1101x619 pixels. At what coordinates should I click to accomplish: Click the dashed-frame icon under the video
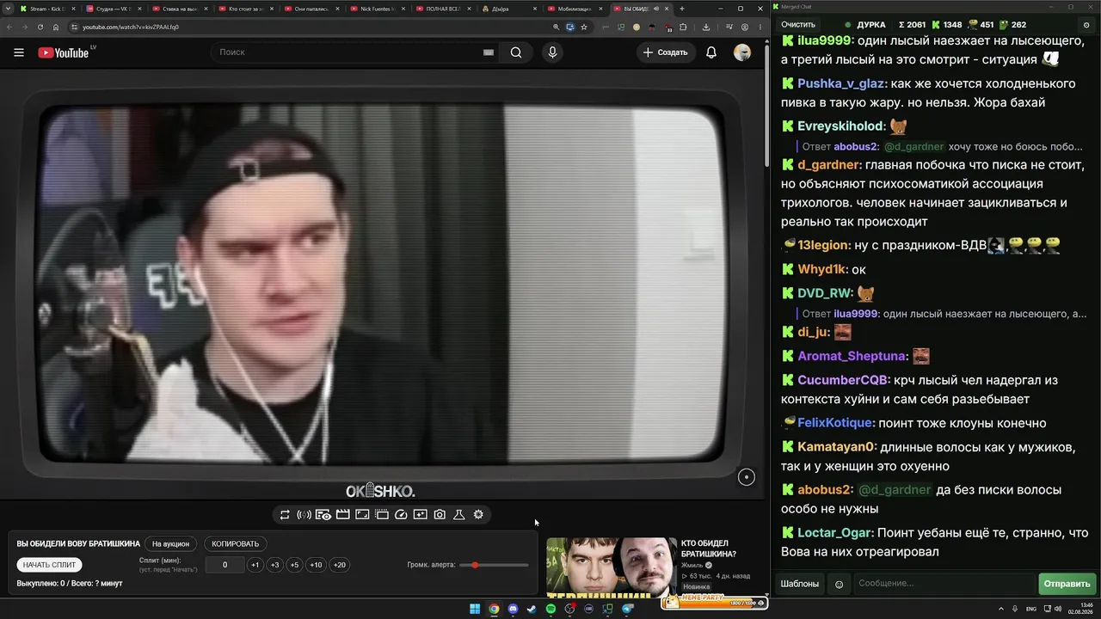click(382, 515)
